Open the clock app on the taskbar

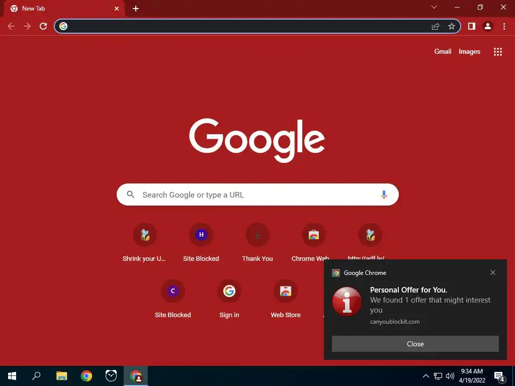coord(111,376)
